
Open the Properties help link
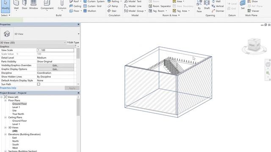pos(8,88)
